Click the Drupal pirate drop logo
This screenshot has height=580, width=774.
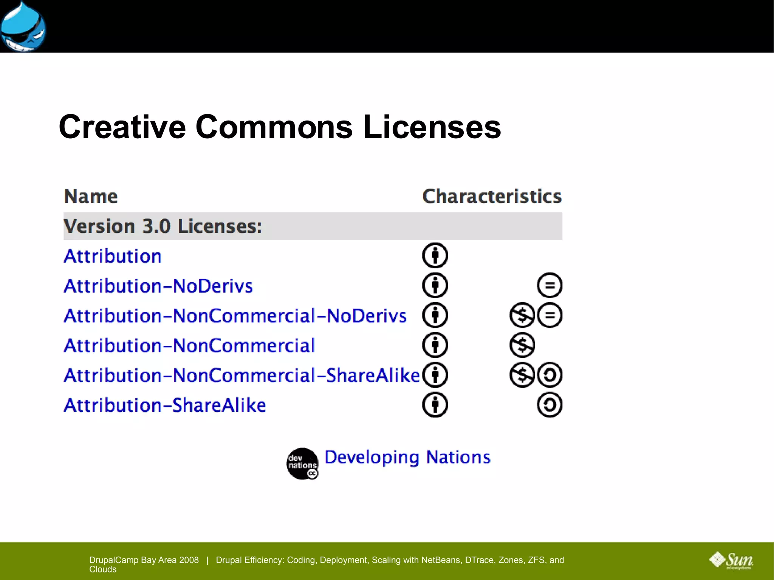[x=23, y=26]
